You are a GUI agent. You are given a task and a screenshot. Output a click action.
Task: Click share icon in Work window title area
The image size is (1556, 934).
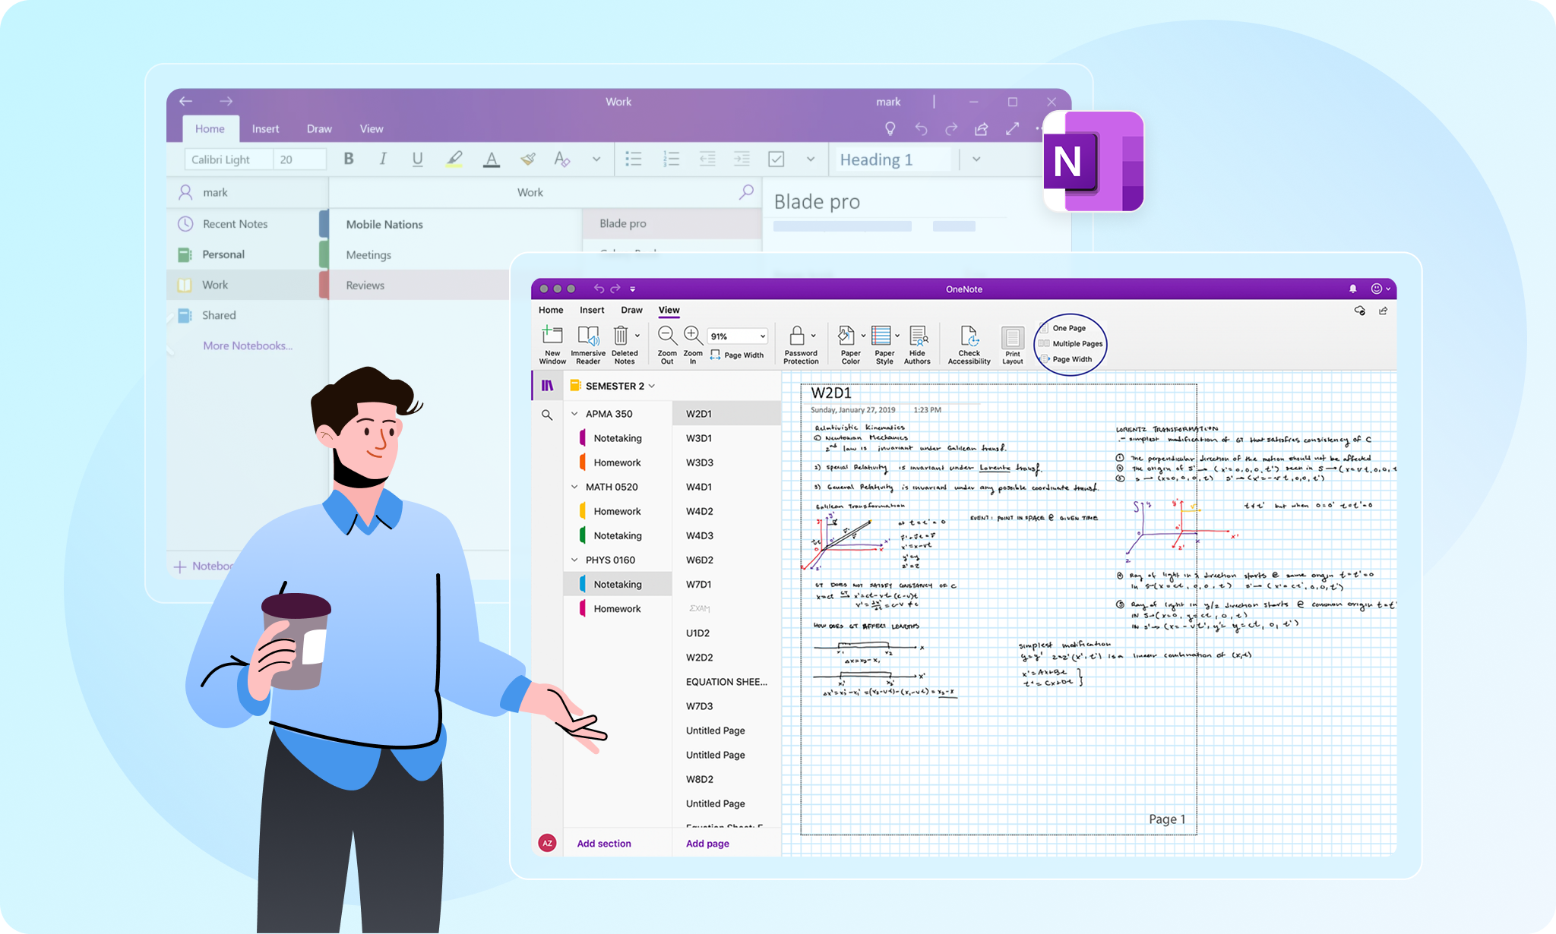(982, 129)
